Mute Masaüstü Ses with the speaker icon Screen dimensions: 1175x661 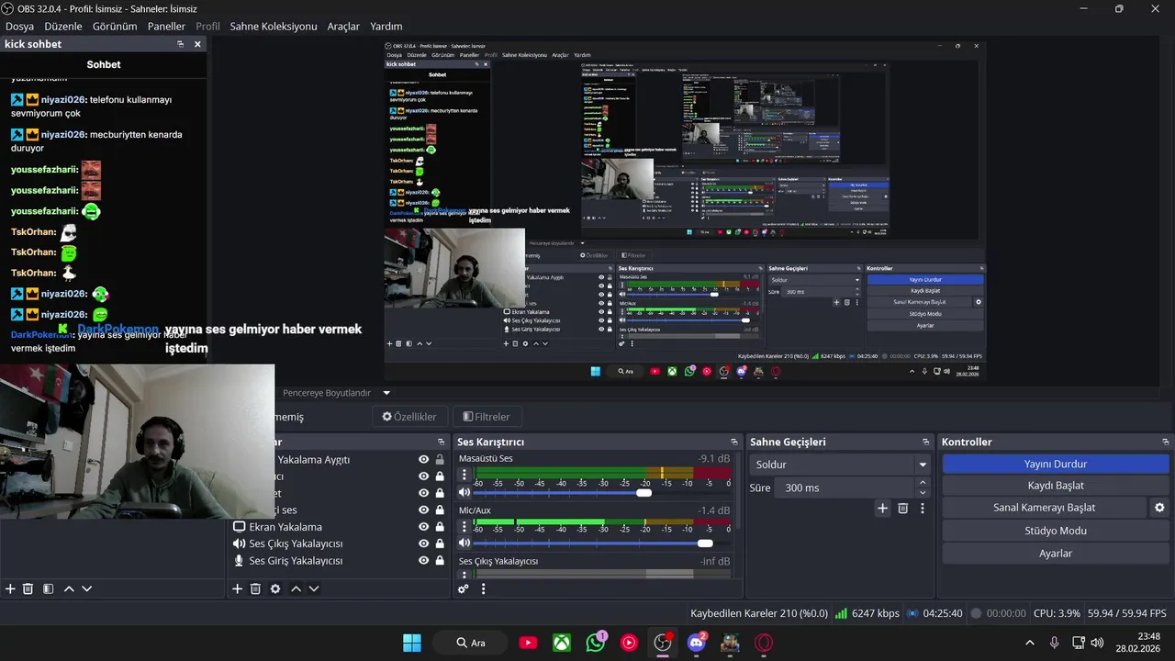click(464, 493)
